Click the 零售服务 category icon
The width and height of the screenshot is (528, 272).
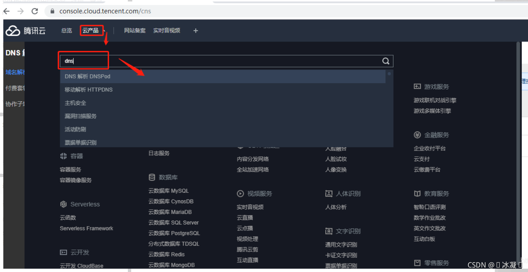coord(417,263)
